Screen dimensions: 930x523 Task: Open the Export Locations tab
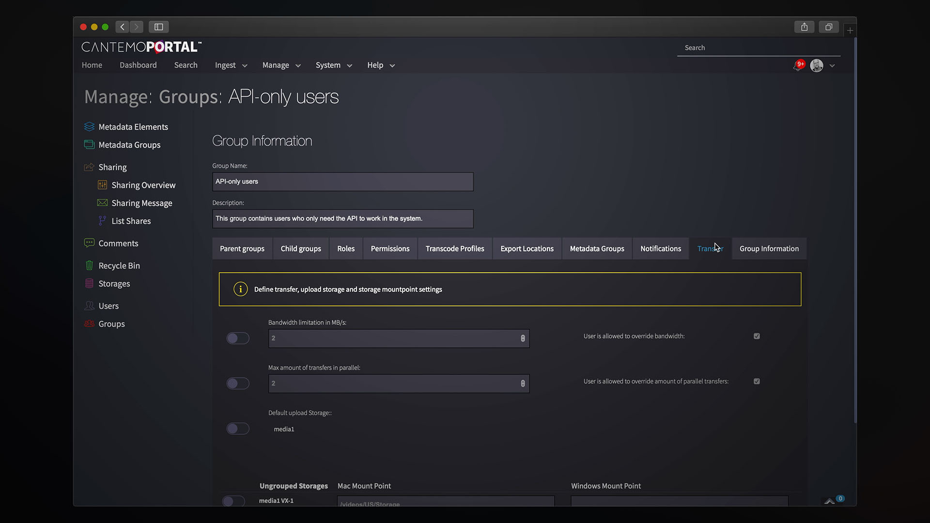[527, 248]
